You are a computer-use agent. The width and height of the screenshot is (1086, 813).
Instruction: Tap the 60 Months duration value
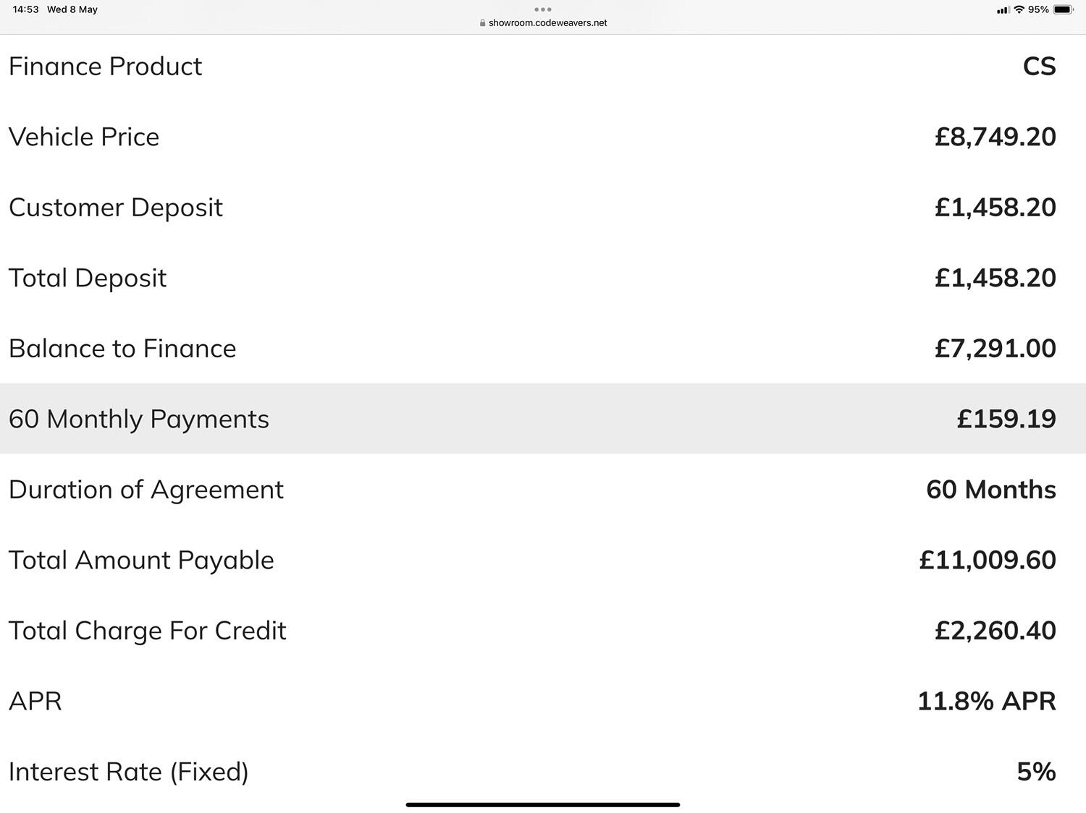991,490
